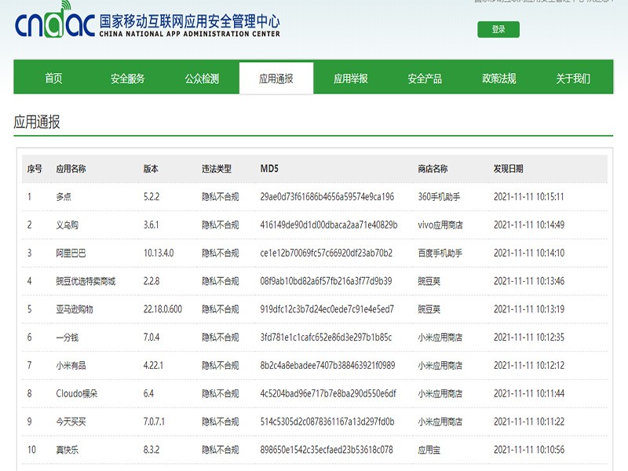Open the 首页 home tab
Image resolution: width=628 pixels, height=471 pixels.
pyautogui.click(x=53, y=78)
